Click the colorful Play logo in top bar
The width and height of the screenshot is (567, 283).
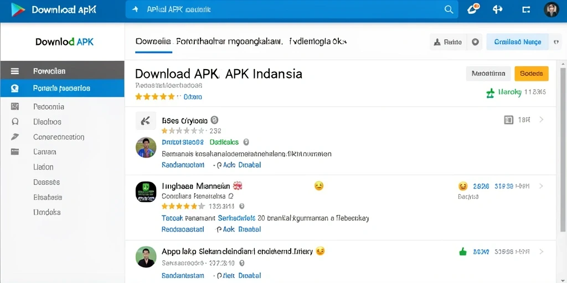coord(18,9)
